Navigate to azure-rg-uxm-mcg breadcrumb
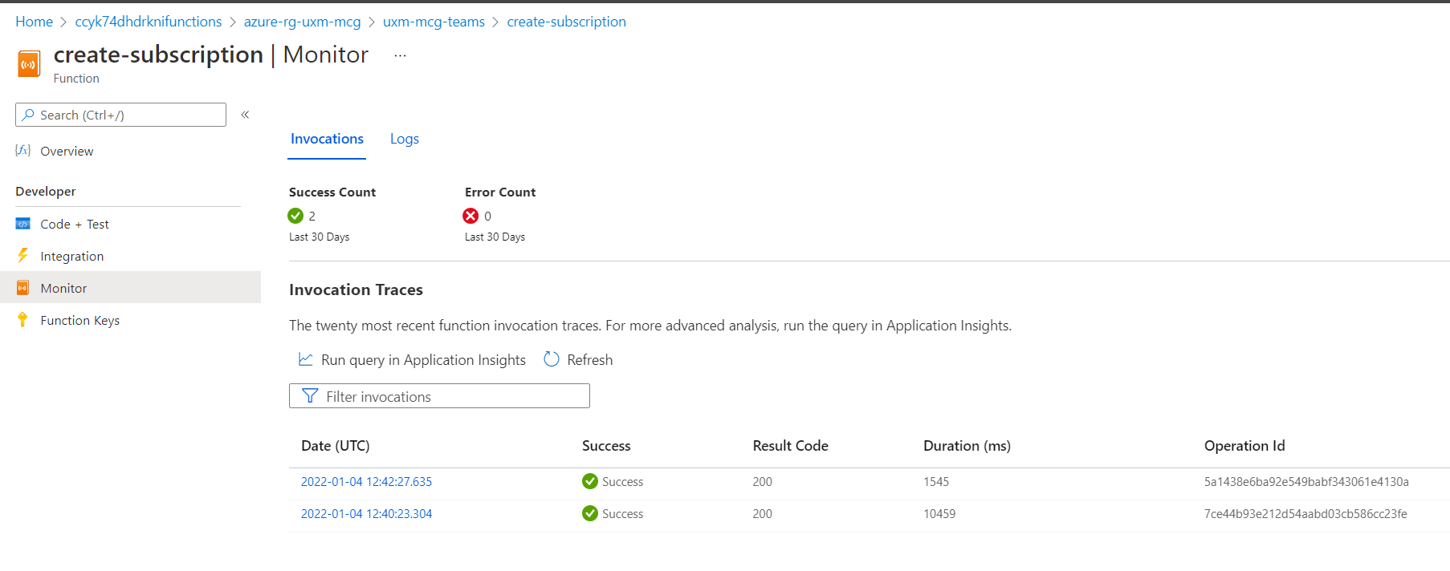 pyautogui.click(x=302, y=22)
